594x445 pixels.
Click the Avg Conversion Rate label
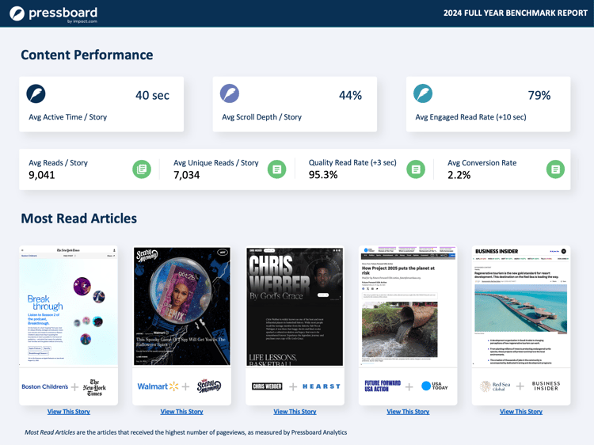click(x=482, y=163)
